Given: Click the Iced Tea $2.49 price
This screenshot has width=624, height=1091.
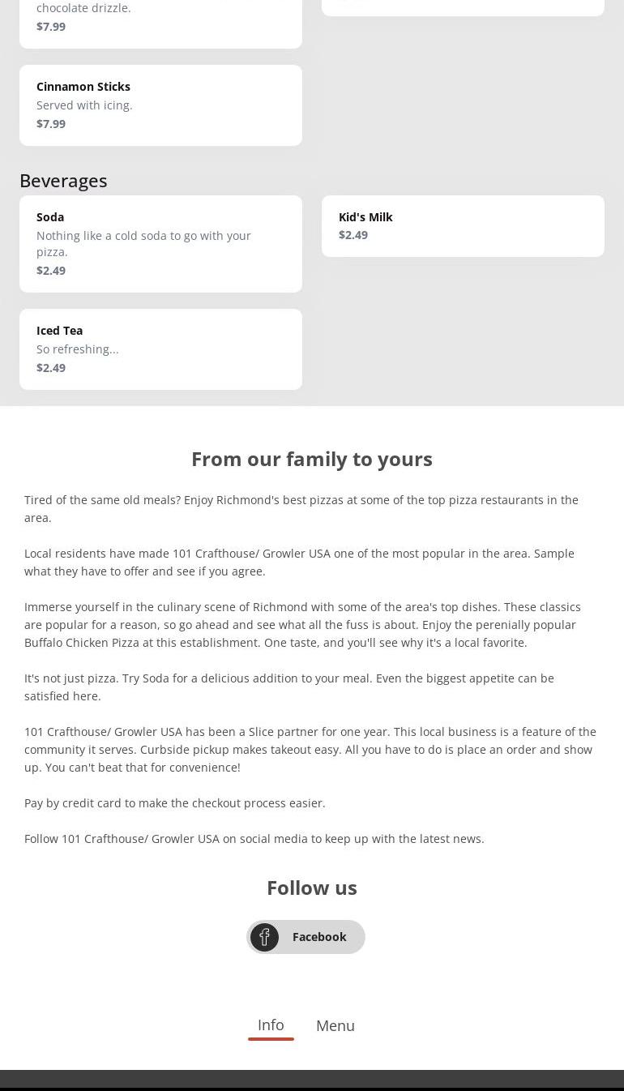Looking at the screenshot, I should (51, 368).
